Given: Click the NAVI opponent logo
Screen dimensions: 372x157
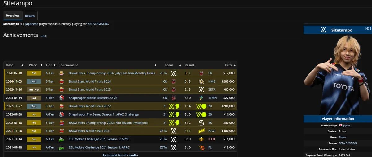Looking at the screenshot, I should [201, 131].
